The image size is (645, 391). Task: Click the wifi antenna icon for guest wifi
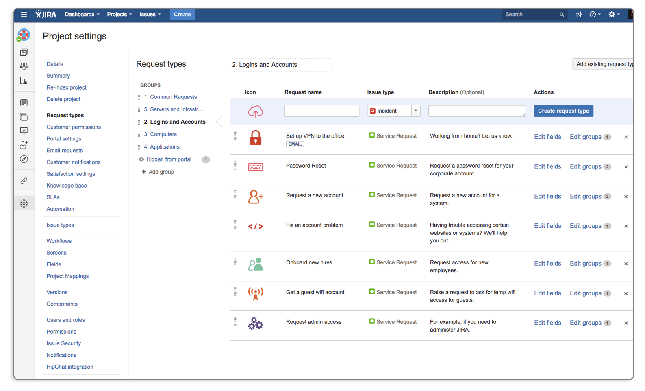(x=256, y=294)
